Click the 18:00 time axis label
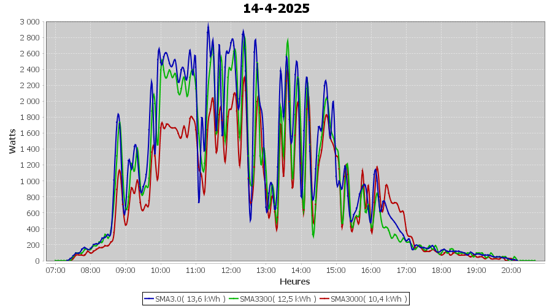552x306 pixels. click(x=441, y=270)
